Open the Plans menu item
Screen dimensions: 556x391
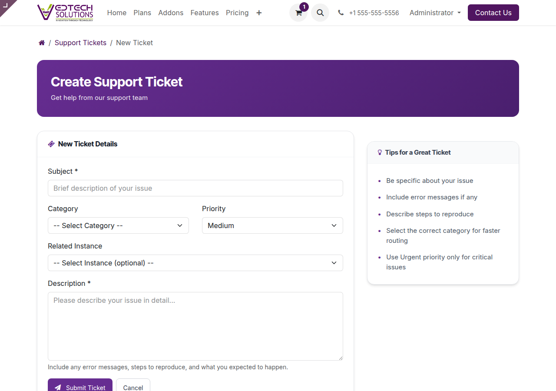click(x=142, y=13)
